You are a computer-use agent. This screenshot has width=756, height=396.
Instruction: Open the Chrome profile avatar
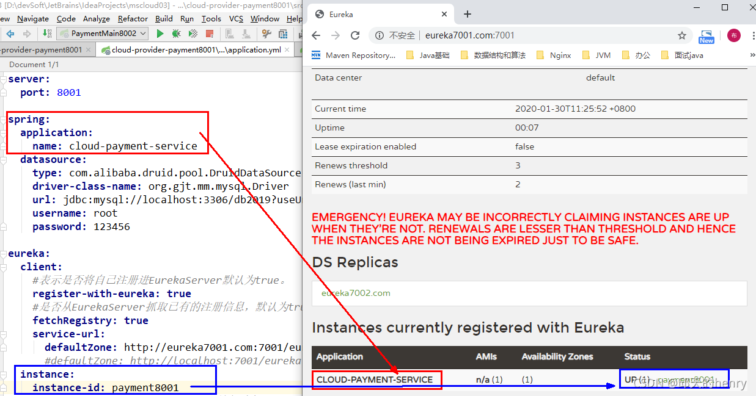coord(733,35)
